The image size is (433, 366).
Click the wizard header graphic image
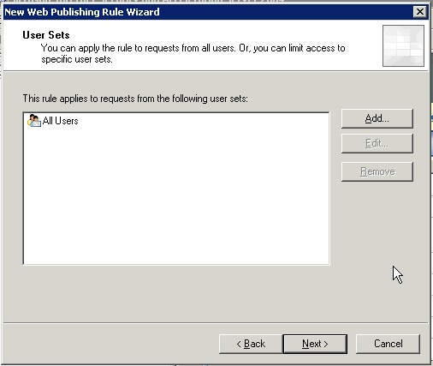pyautogui.click(x=403, y=45)
